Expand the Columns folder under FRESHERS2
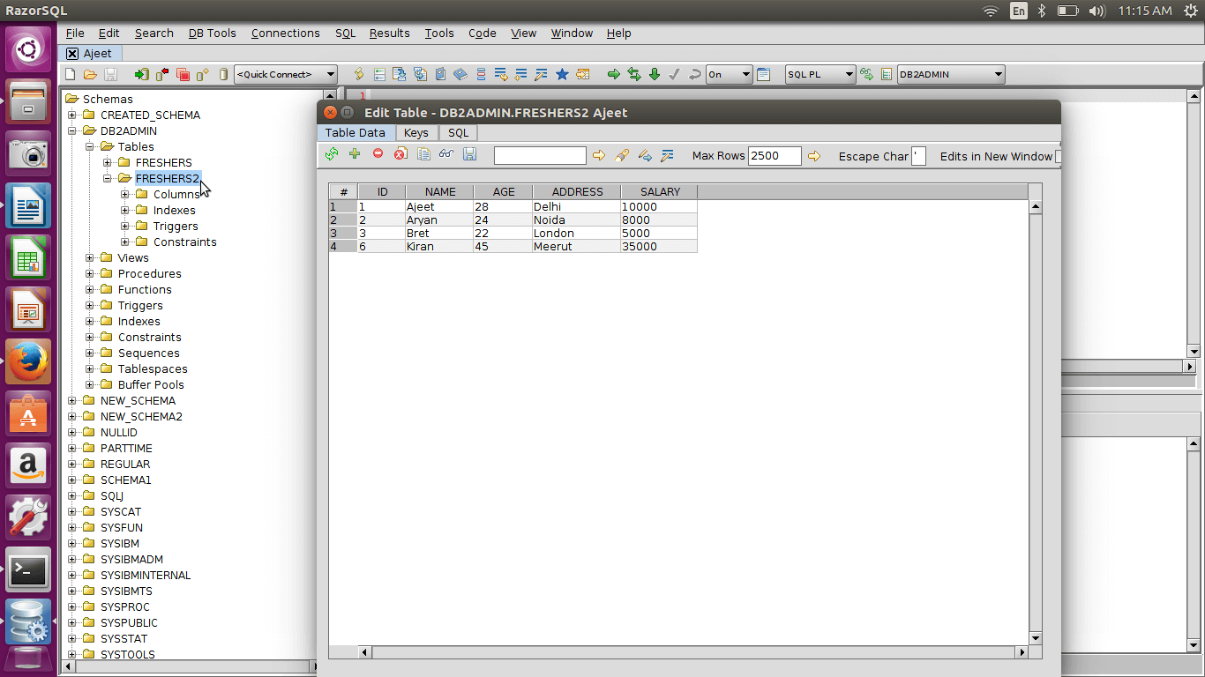 pyautogui.click(x=125, y=195)
